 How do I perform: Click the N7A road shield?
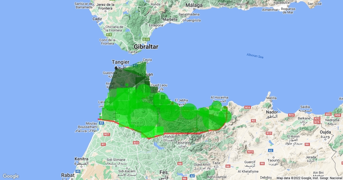point(317,122)
